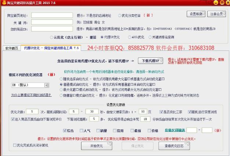Select ADSL优化 radio option

(129, 37)
